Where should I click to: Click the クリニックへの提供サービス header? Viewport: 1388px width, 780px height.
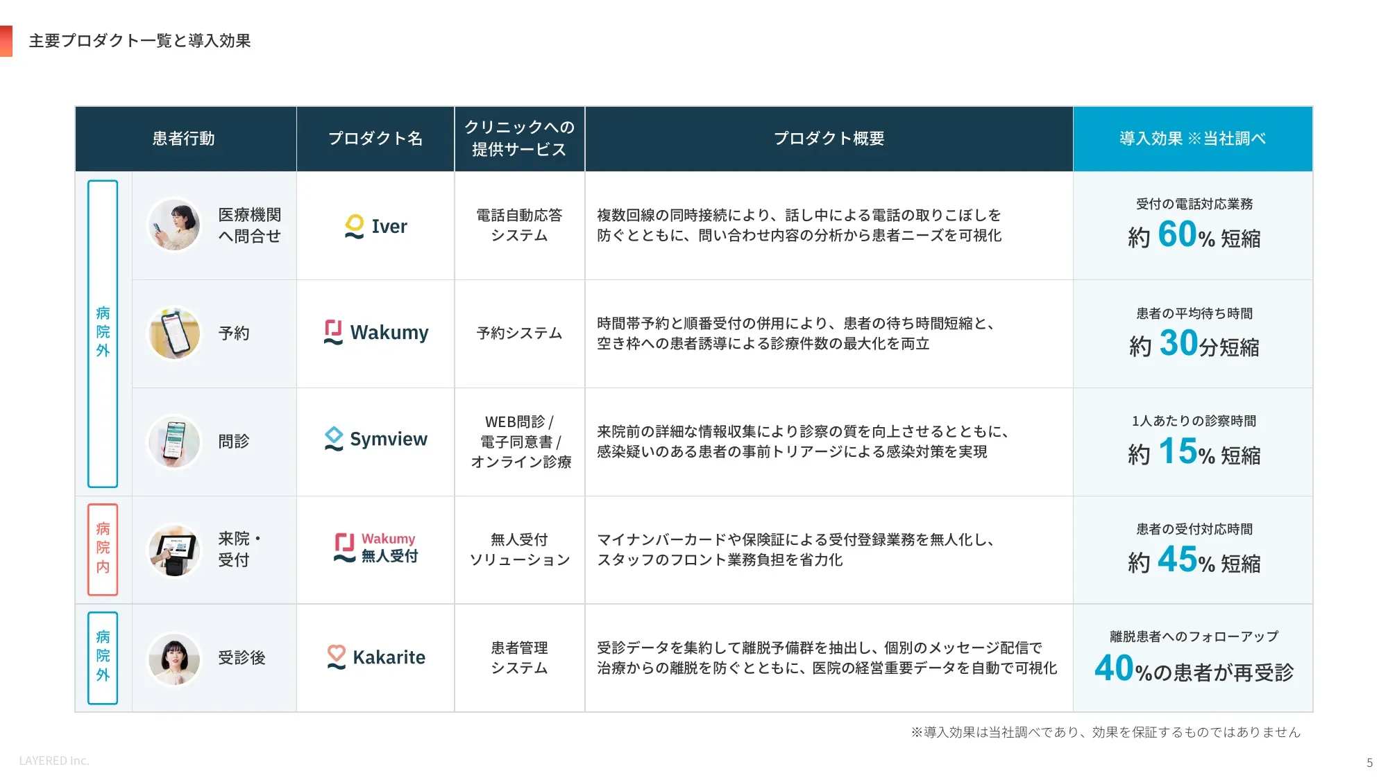[x=519, y=139]
